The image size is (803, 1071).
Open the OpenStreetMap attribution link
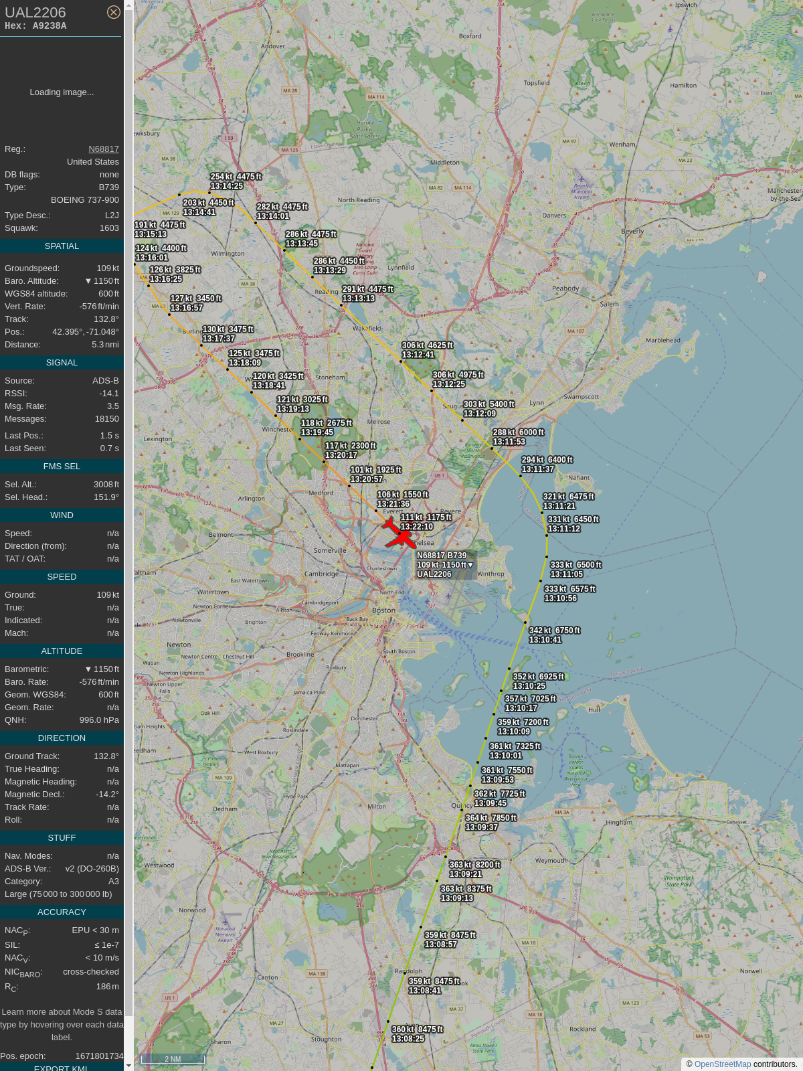[x=723, y=1064]
